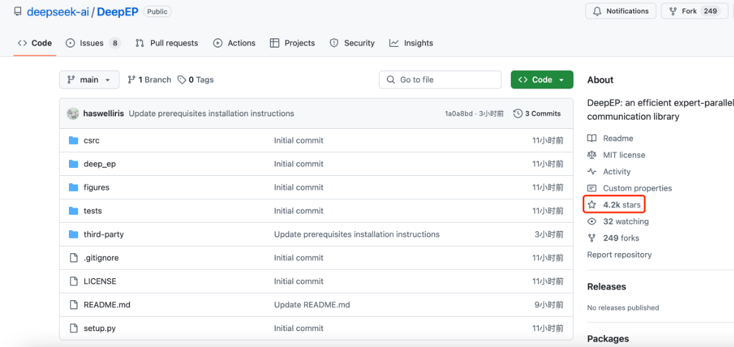Screen dimensions: 734x347
Task: Click the star icon beside 4.2k stars
Action: (x=592, y=205)
